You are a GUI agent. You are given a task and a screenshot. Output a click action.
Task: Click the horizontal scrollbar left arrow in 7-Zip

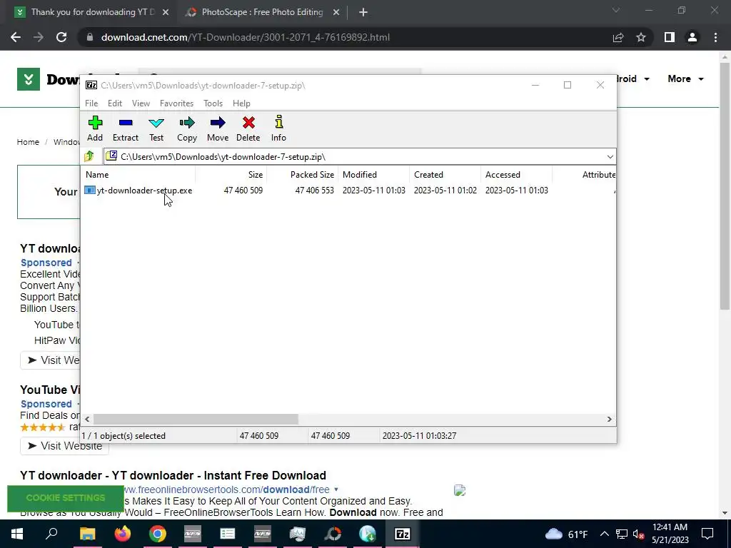(87, 420)
